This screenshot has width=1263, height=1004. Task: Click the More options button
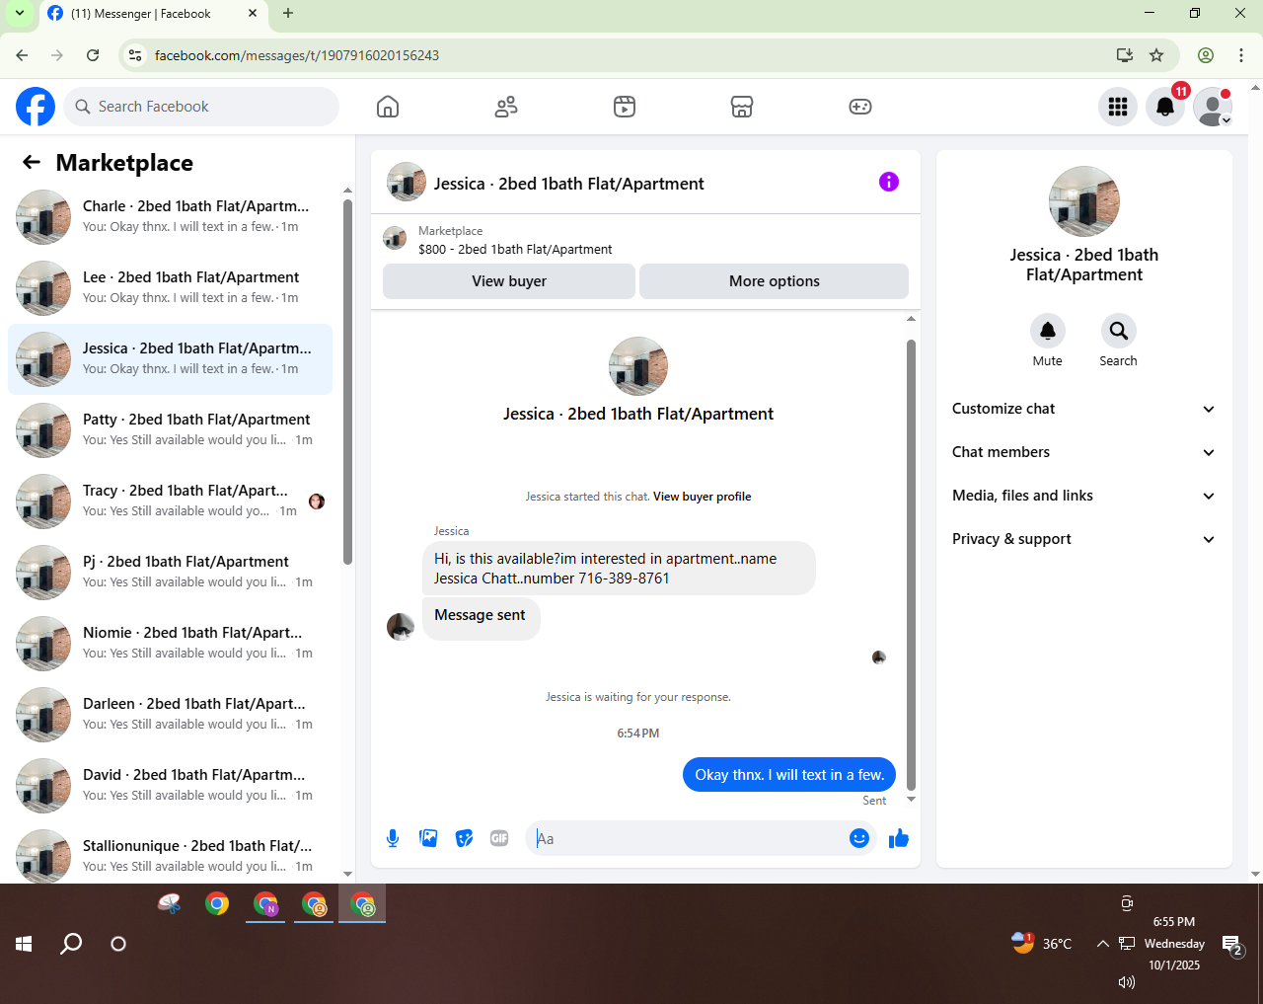(x=775, y=281)
